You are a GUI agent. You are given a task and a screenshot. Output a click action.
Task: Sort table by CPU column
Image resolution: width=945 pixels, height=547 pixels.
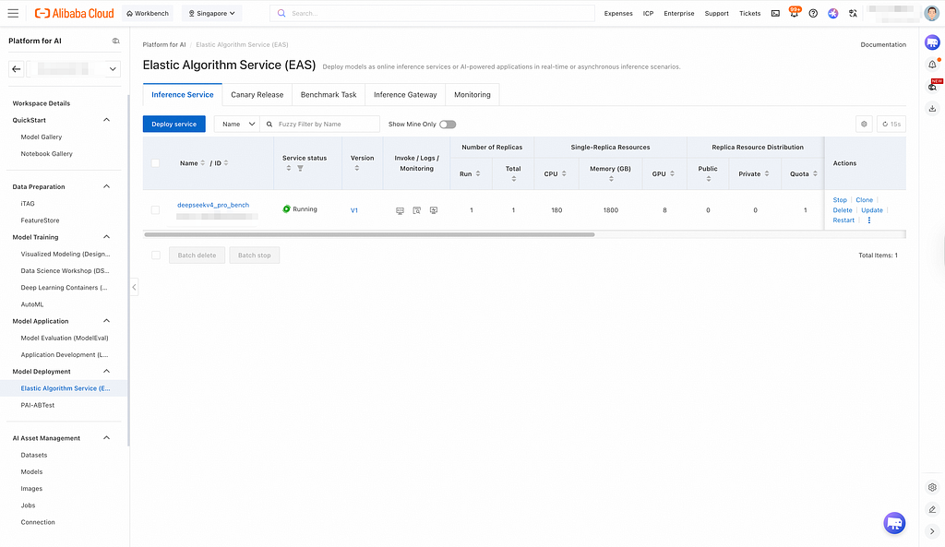tap(564, 173)
